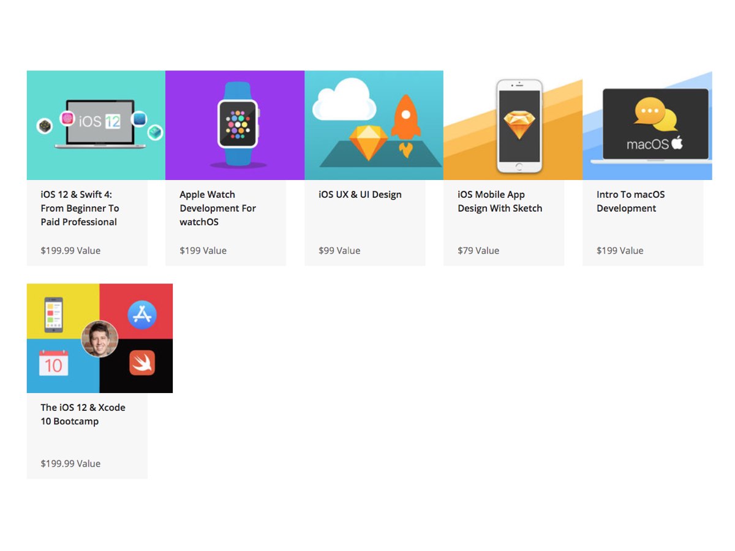Click $199.99 Value under Xcode 10 Bootcamp
735x551 pixels.
tap(70, 463)
